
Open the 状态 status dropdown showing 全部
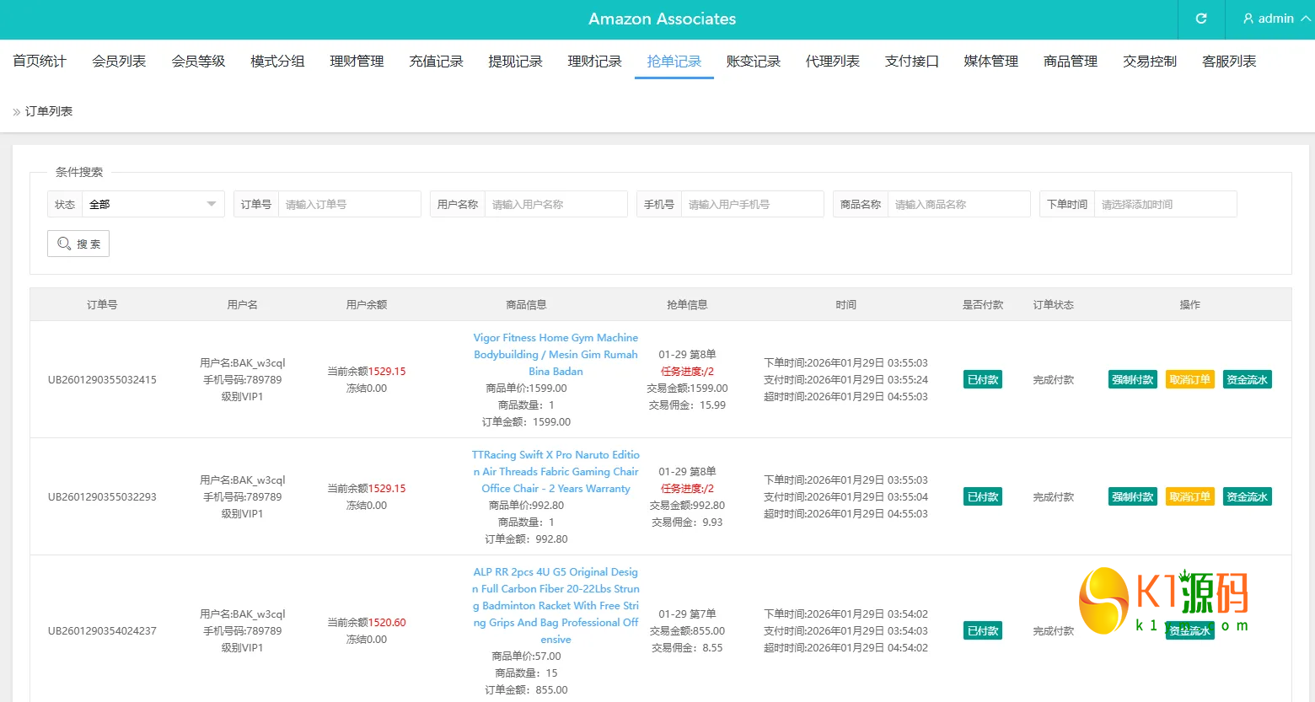coord(152,203)
